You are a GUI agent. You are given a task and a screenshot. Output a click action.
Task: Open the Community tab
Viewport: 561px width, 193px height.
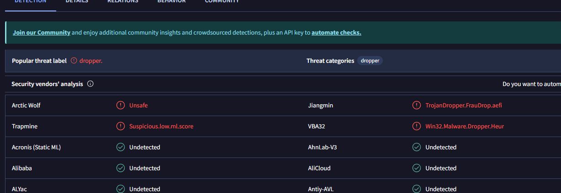[x=222, y=2]
